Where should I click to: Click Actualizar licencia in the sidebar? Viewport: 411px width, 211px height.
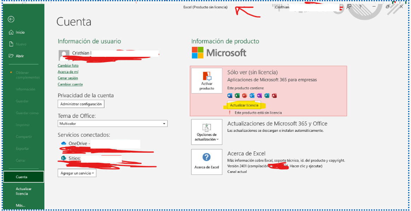click(x=24, y=191)
